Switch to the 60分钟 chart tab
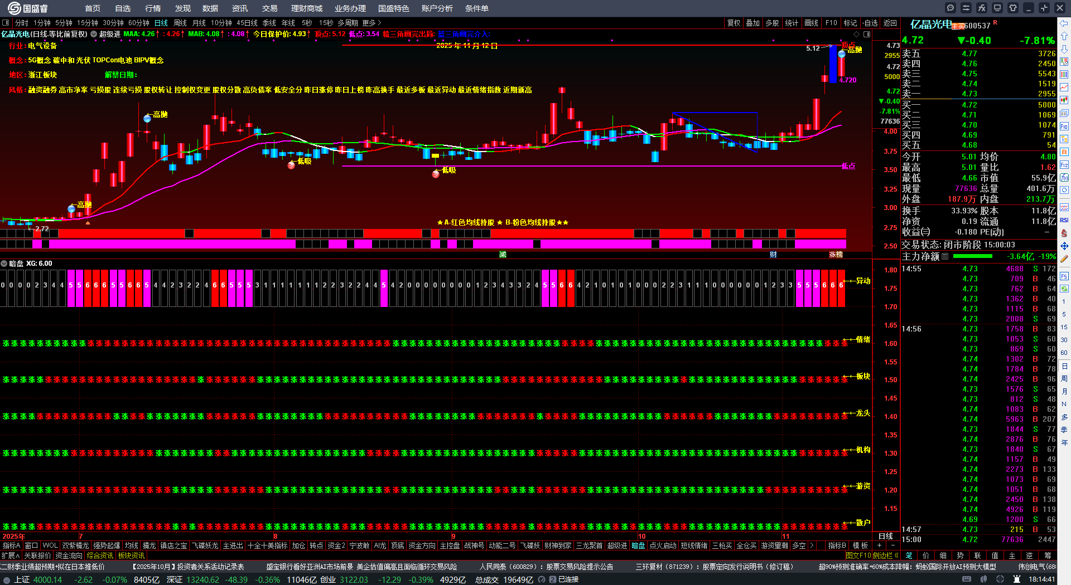The height and width of the screenshot is (585, 1071). coord(139,23)
